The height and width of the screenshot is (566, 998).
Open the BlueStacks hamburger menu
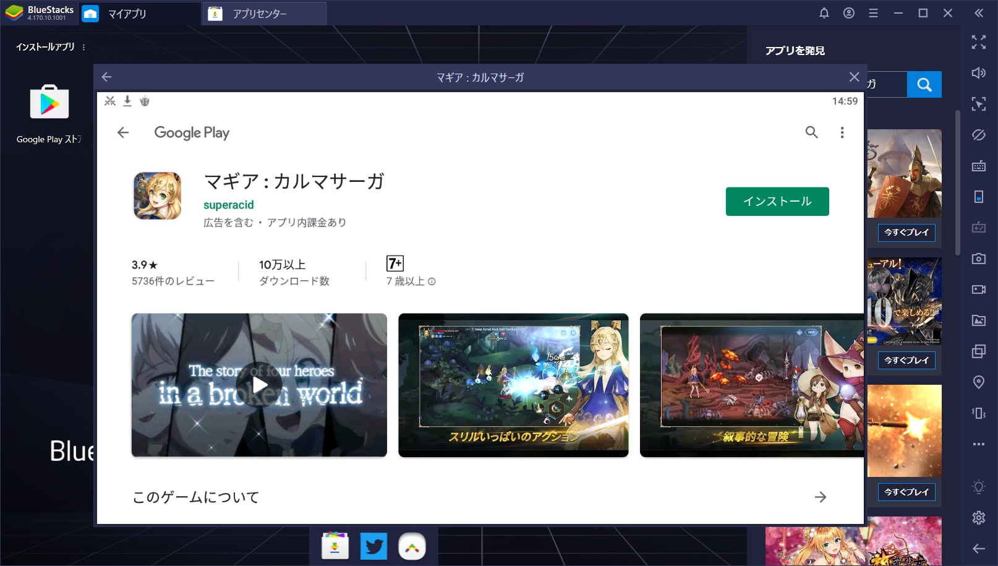pos(873,13)
